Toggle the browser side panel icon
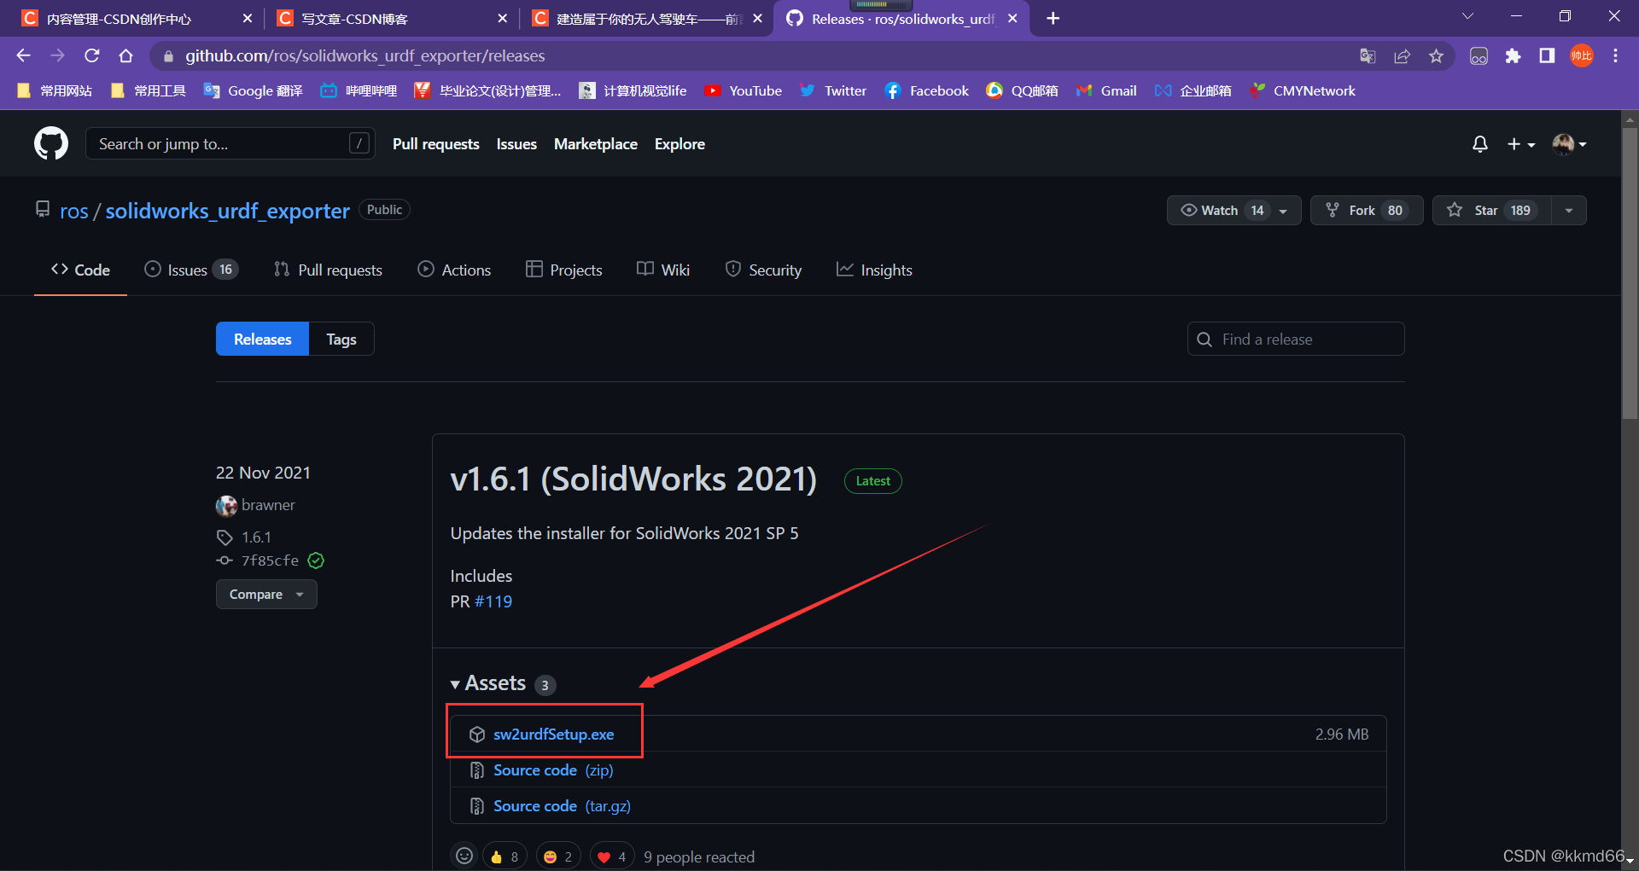1639x871 pixels. (x=1547, y=55)
